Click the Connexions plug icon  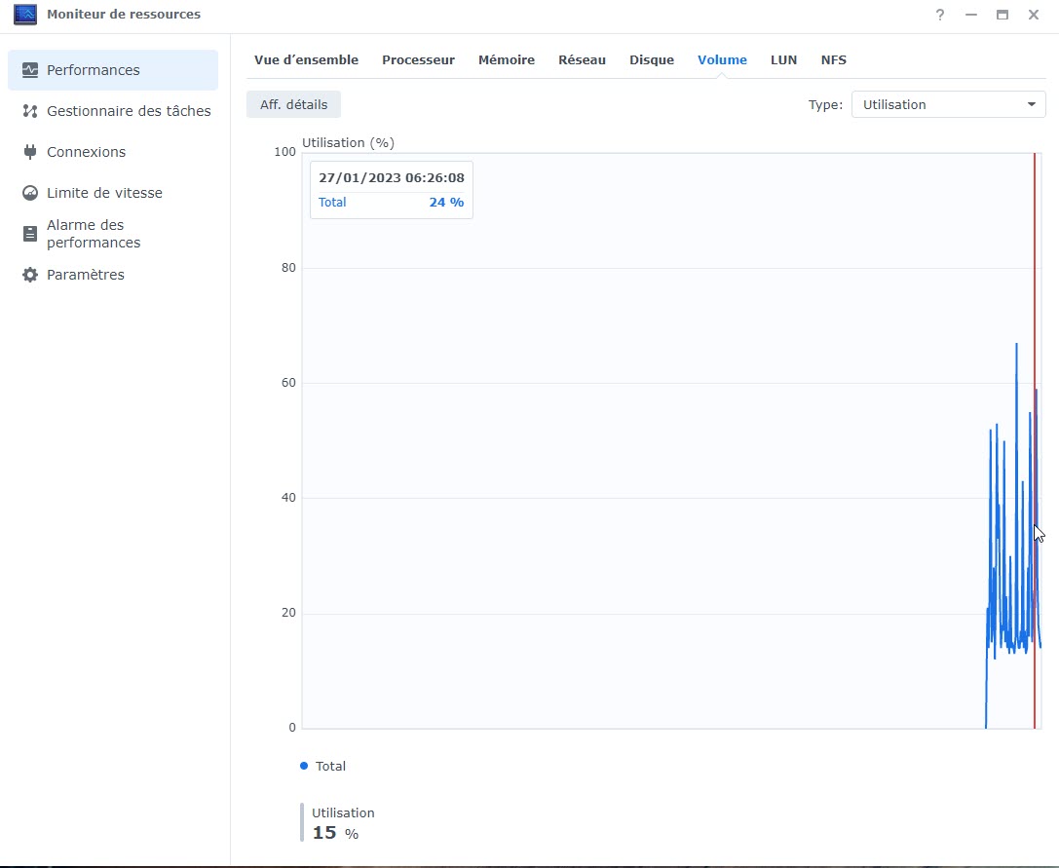(30, 152)
